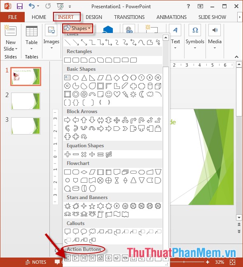Screen dimensions: 243x267
Task: Select the Oval shape in Basic Shapes
Action: tap(75, 78)
